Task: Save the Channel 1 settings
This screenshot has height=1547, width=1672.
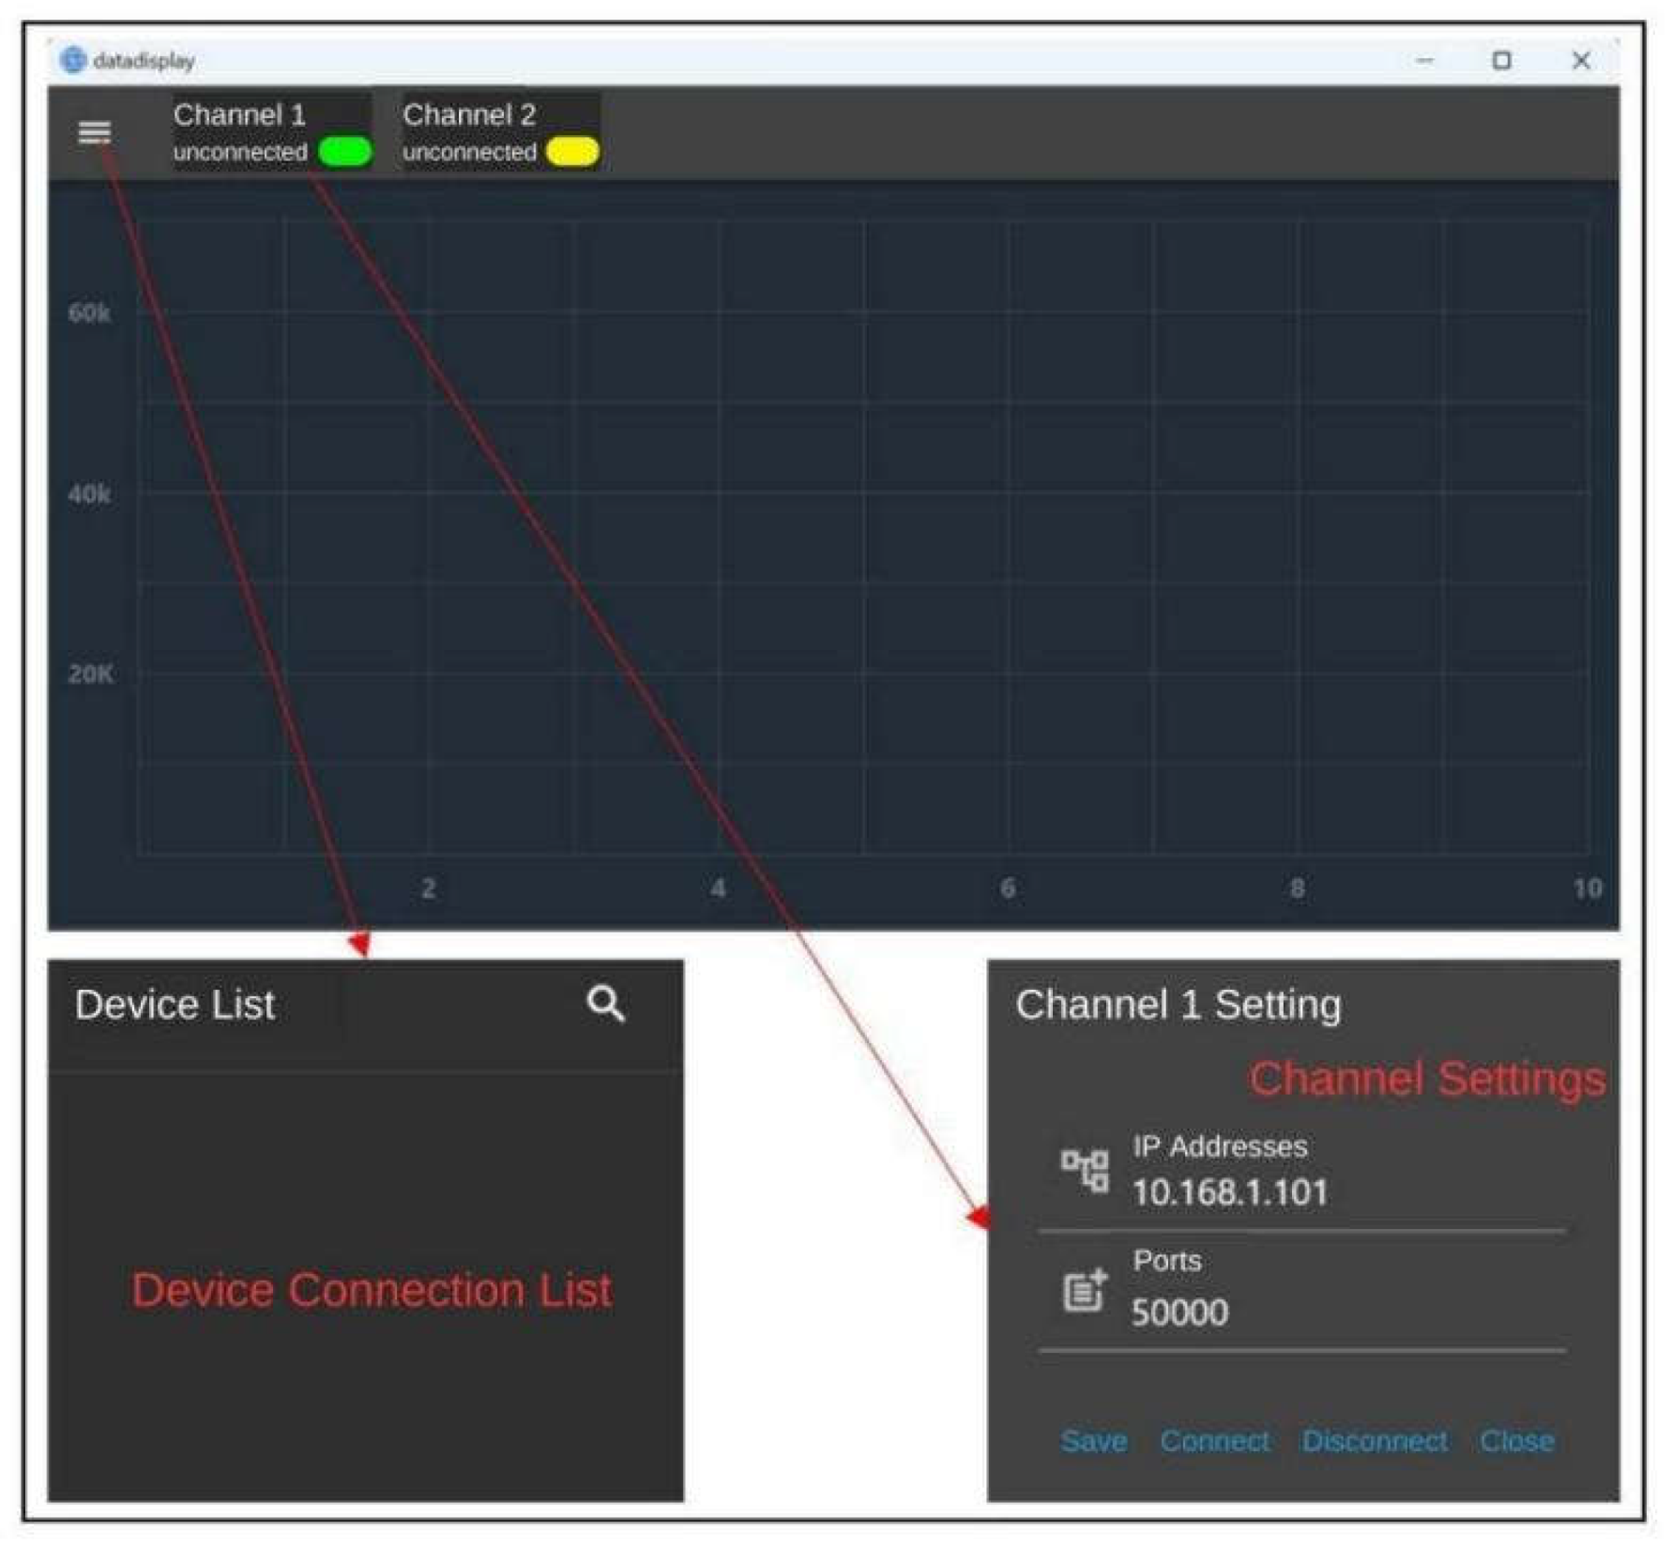Action: point(1093,1441)
